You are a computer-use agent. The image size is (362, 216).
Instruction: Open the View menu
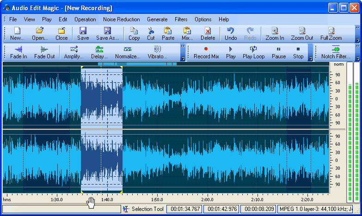tap(29, 19)
